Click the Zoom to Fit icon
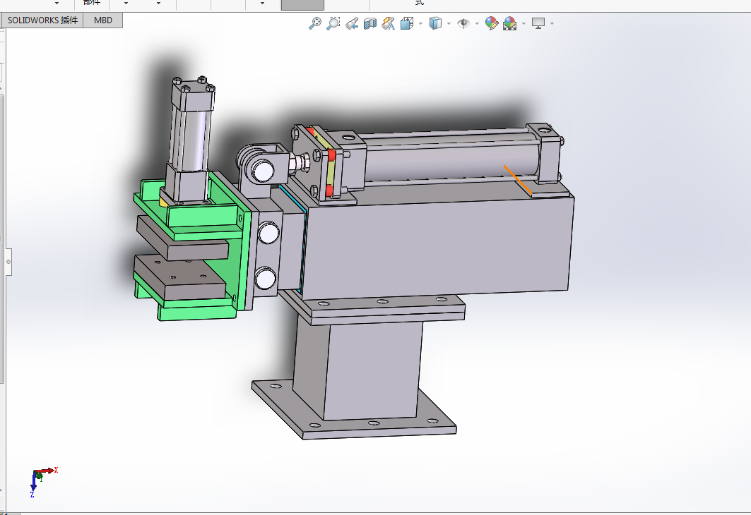Image resolution: width=751 pixels, height=515 pixels. pyautogui.click(x=314, y=23)
